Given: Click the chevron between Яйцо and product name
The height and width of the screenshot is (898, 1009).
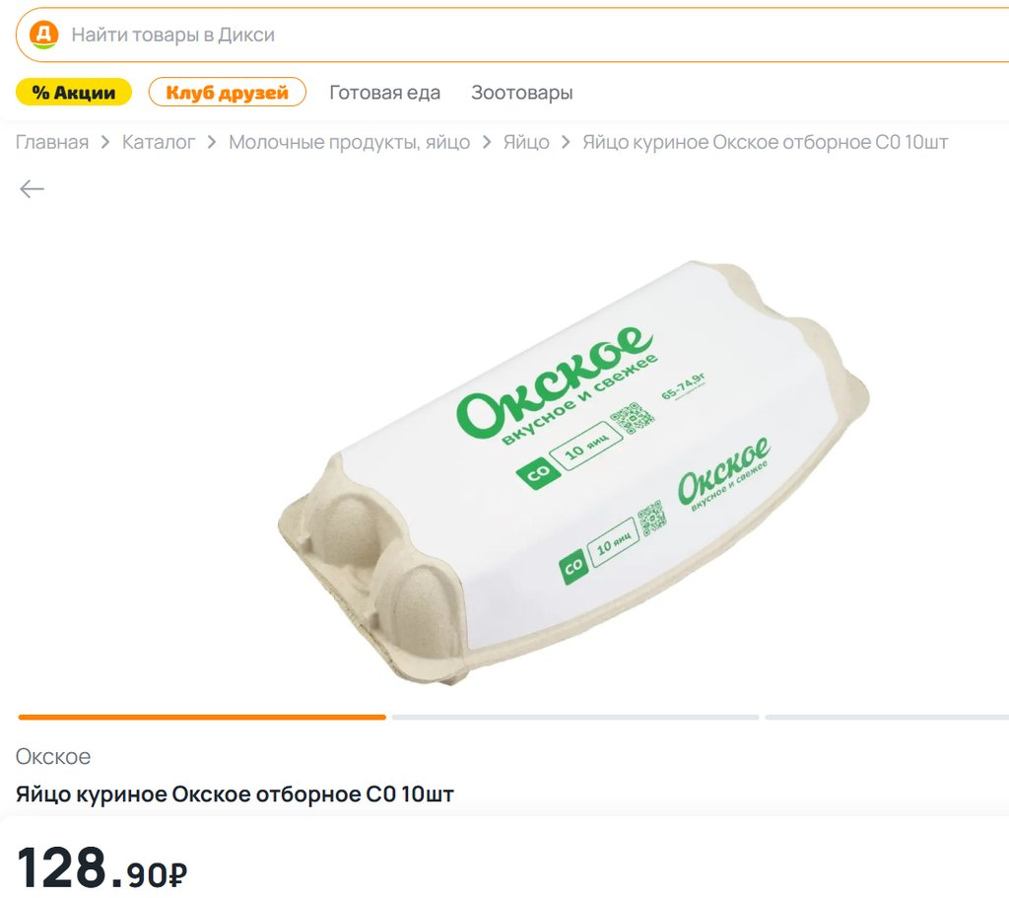Looking at the screenshot, I should point(566,143).
